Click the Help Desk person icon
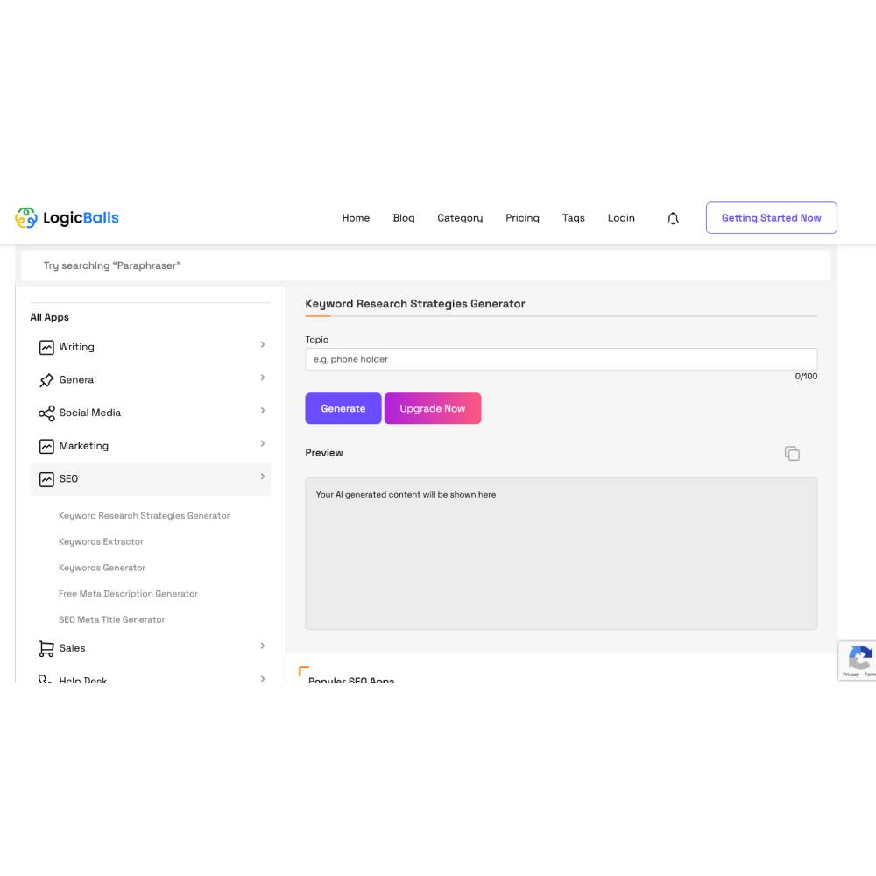The height and width of the screenshot is (876, 876). point(46,679)
